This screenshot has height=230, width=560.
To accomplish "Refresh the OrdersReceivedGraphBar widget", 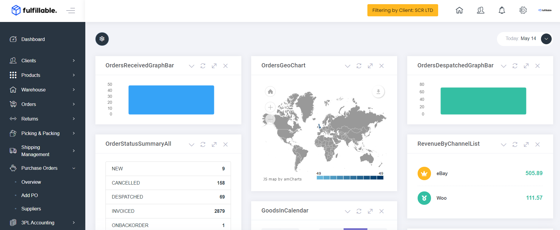I will 203,66.
